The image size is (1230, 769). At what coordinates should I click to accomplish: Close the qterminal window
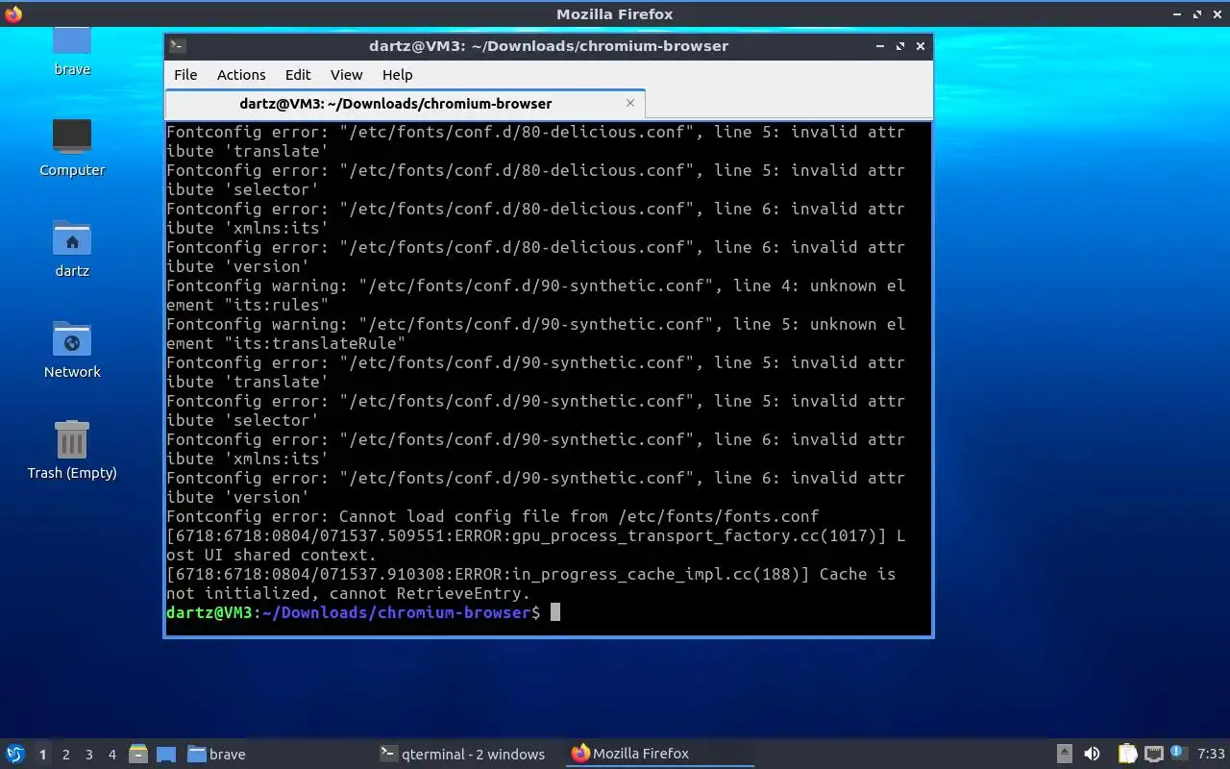(x=921, y=45)
